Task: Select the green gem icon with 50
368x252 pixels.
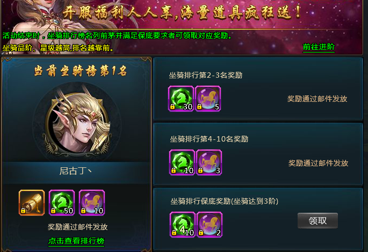Action: [x=62, y=203]
